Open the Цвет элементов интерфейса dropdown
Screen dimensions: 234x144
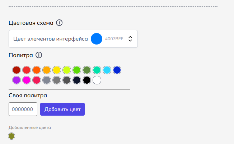tap(73, 39)
